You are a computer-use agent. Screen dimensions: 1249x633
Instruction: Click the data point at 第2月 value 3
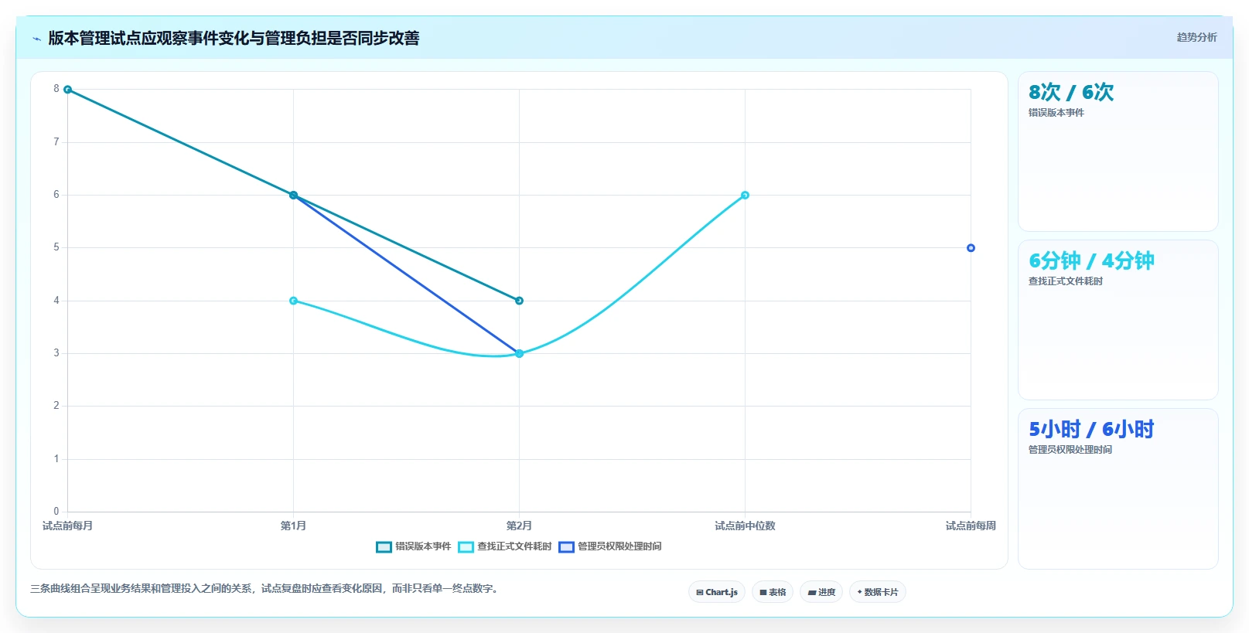519,354
